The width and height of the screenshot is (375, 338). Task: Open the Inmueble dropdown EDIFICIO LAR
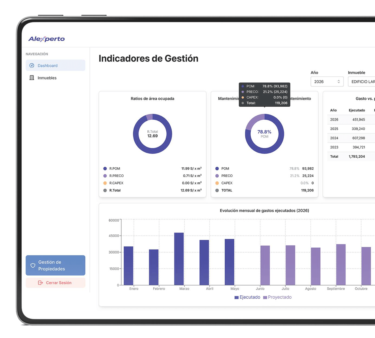tap(361, 82)
